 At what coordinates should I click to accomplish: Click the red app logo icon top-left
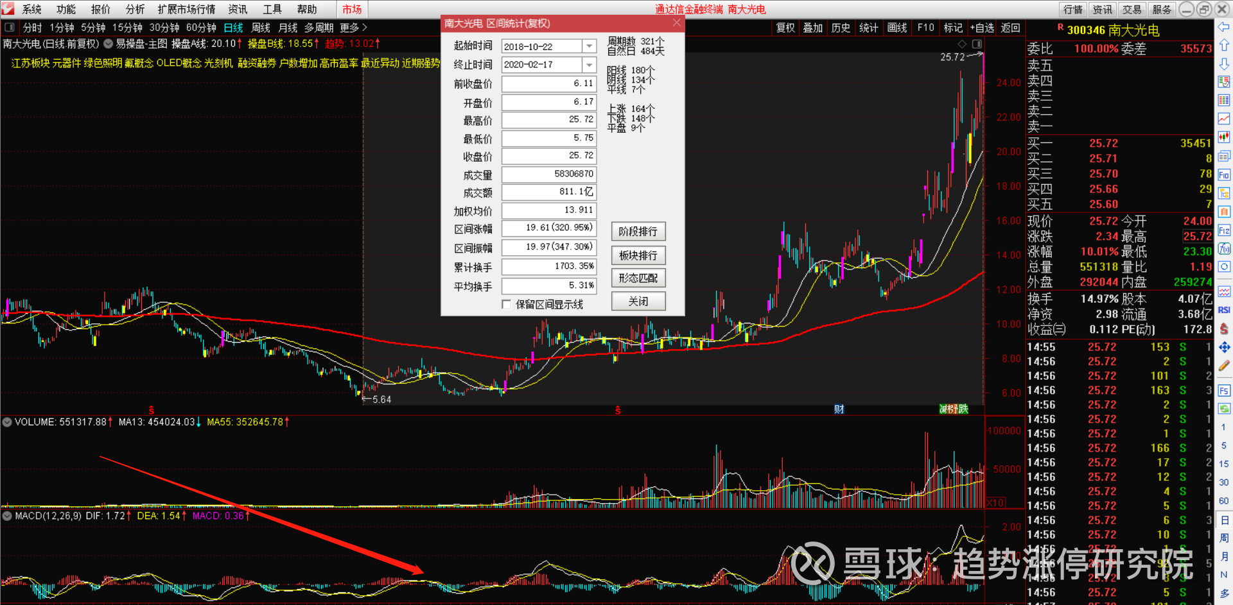pos(8,8)
